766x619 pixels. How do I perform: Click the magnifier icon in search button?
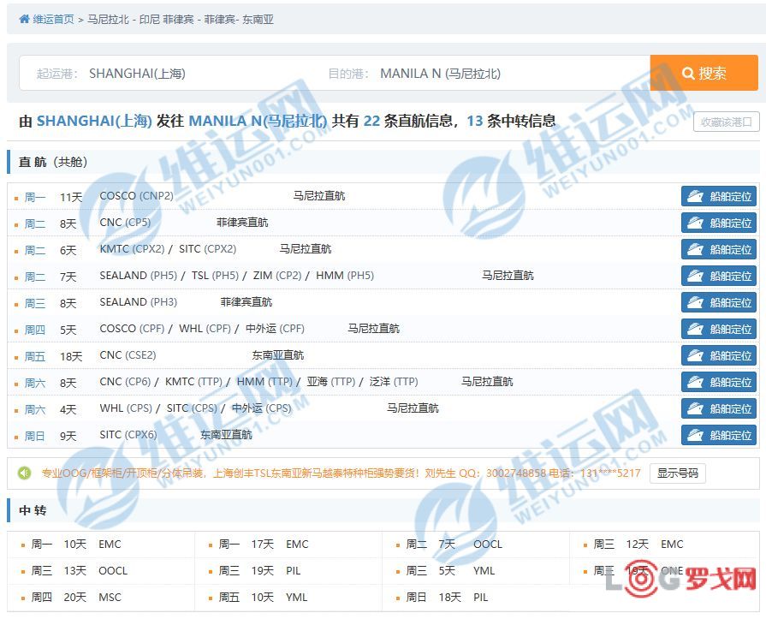pos(688,74)
